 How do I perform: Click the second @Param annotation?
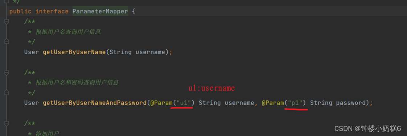point(273,103)
